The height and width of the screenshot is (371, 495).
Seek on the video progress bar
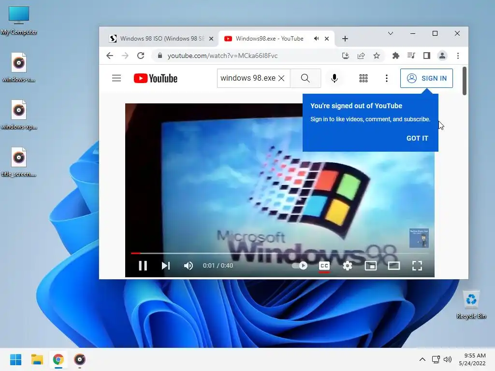[280, 253]
